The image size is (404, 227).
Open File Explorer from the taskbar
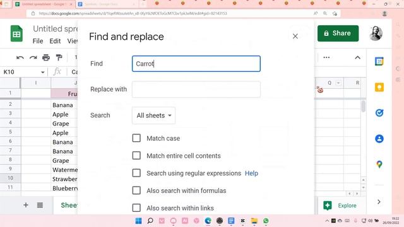point(254,221)
